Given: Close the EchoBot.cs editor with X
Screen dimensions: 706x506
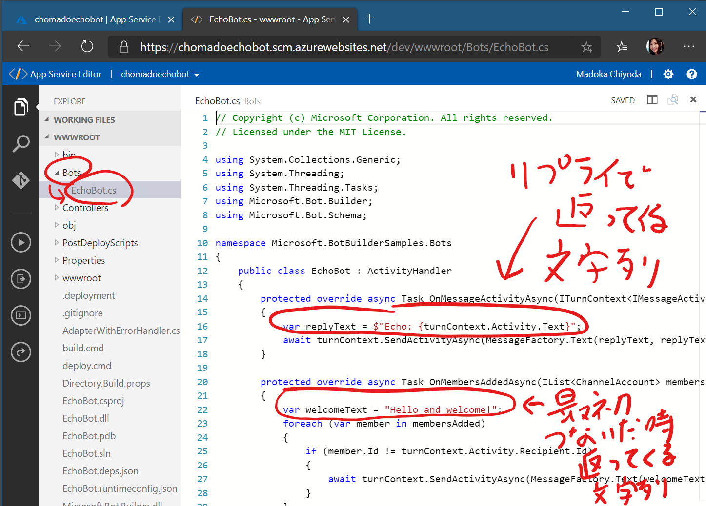Looking at the screenshot, I should click(693, 99).
